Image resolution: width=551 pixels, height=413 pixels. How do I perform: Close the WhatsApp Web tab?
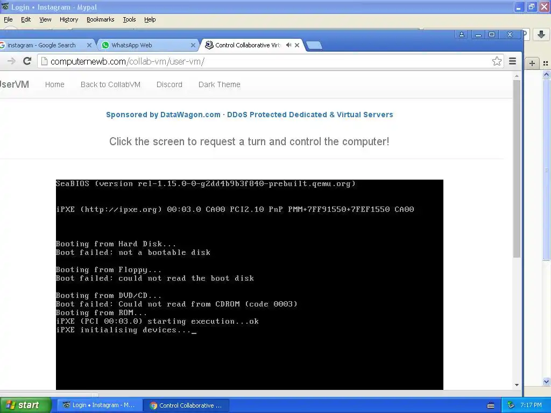[x=193, y=45]
